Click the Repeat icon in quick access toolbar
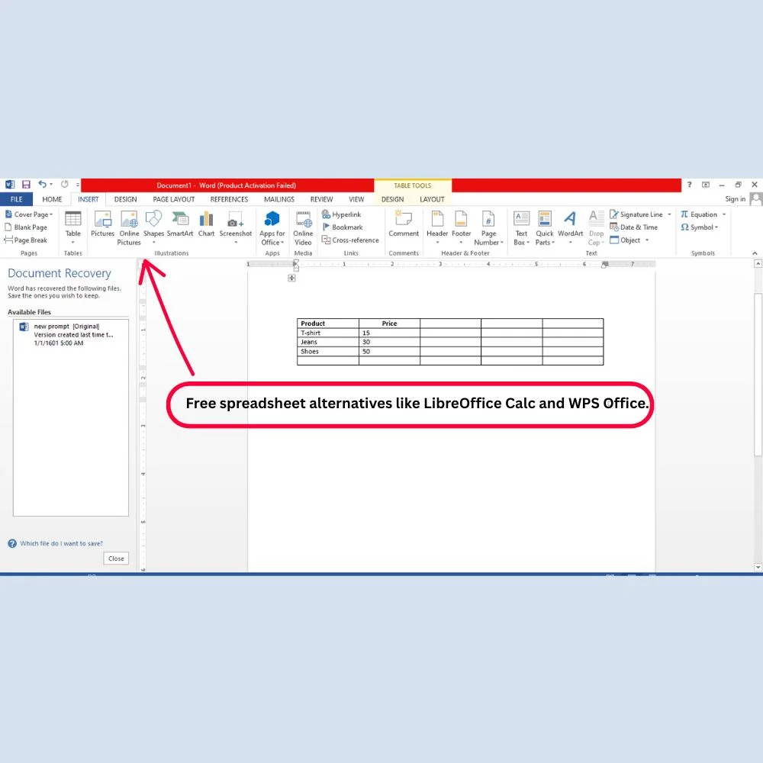Image resolution: width=763 pixels, height=763 pixels. pos(64,185)
